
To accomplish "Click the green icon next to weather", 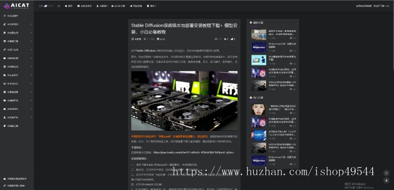I will click(59, 6).
